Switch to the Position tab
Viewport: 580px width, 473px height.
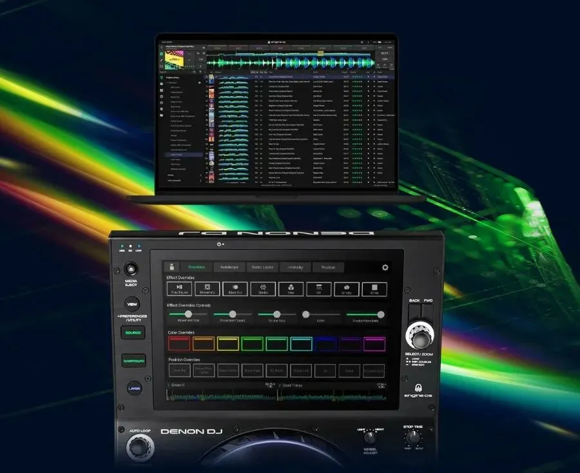(x=328, y=267)
